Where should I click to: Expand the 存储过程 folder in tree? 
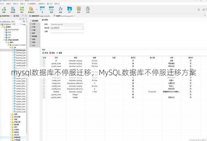[10, 122]
